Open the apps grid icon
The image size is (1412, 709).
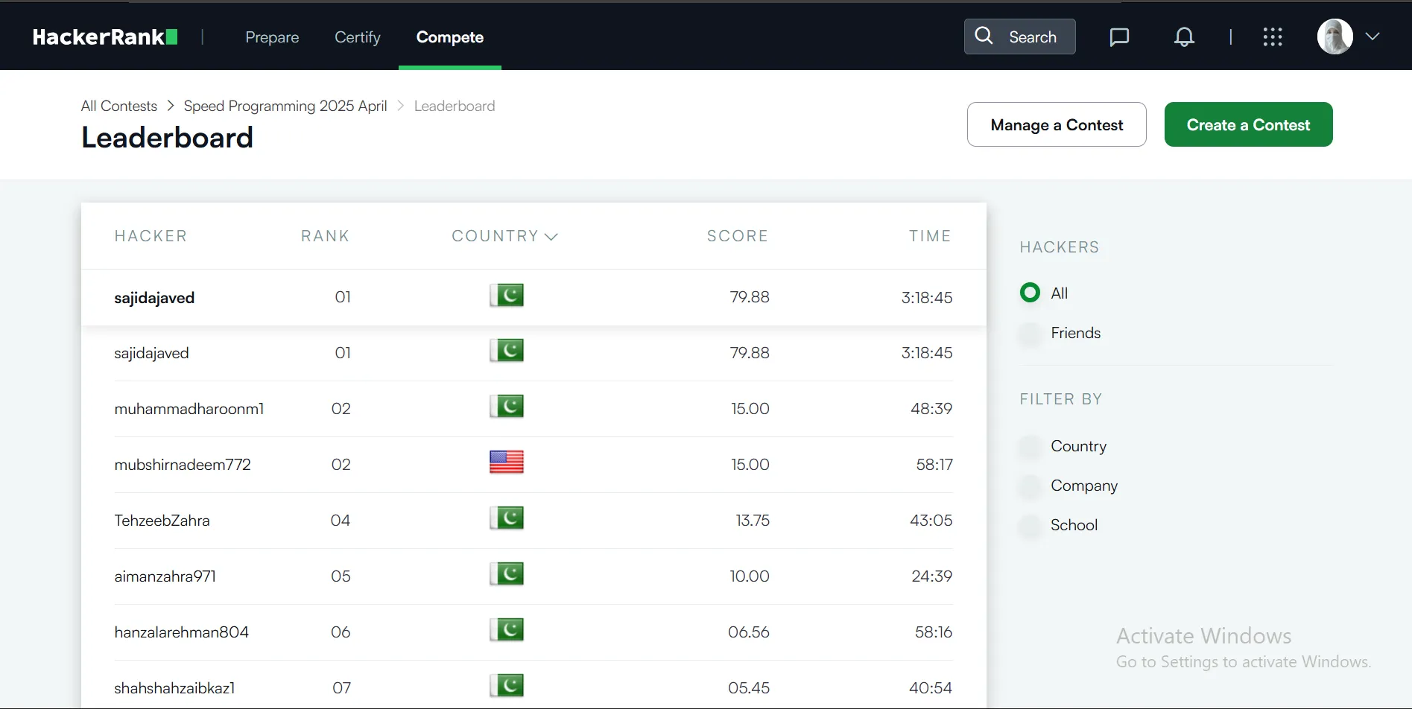[x=1273, y=37]
